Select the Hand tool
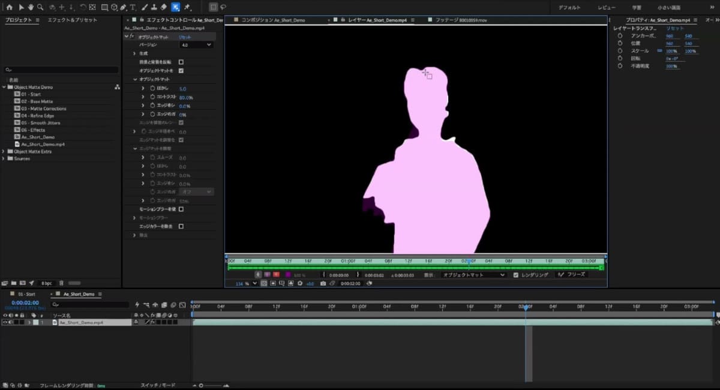 click(30, 7)
